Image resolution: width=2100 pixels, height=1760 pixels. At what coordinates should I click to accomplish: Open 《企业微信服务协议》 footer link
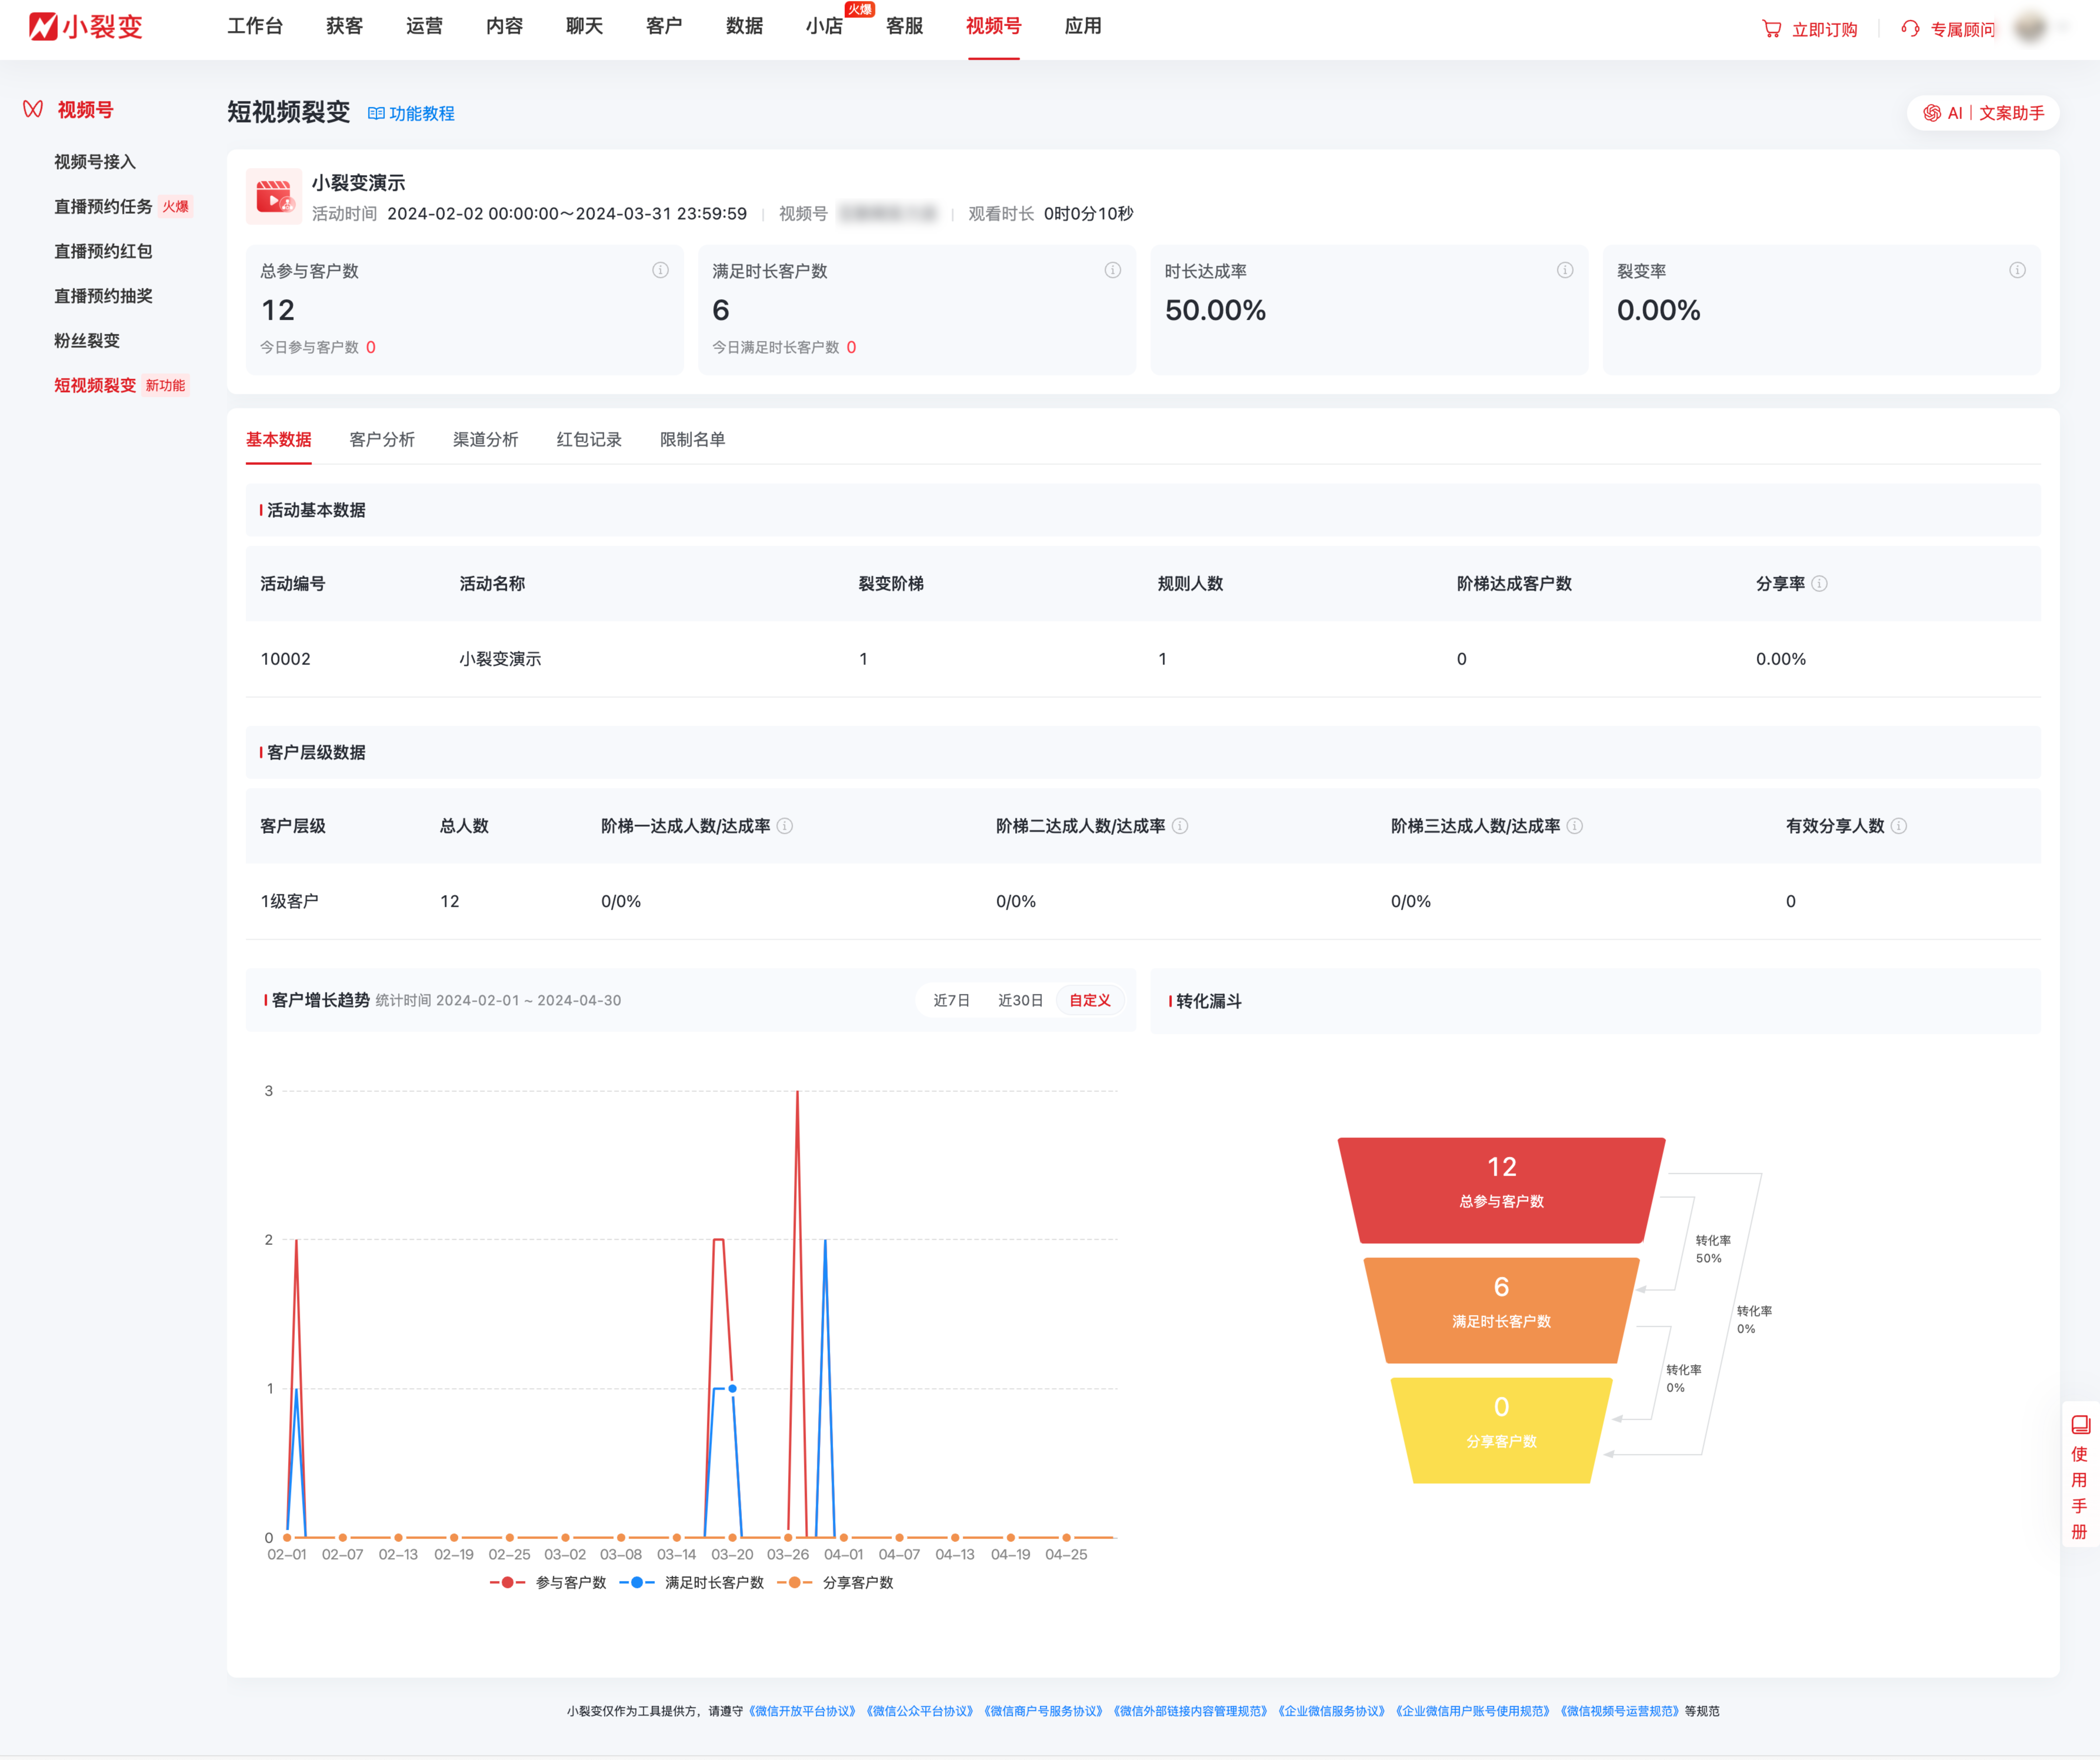[1332, 1711]
